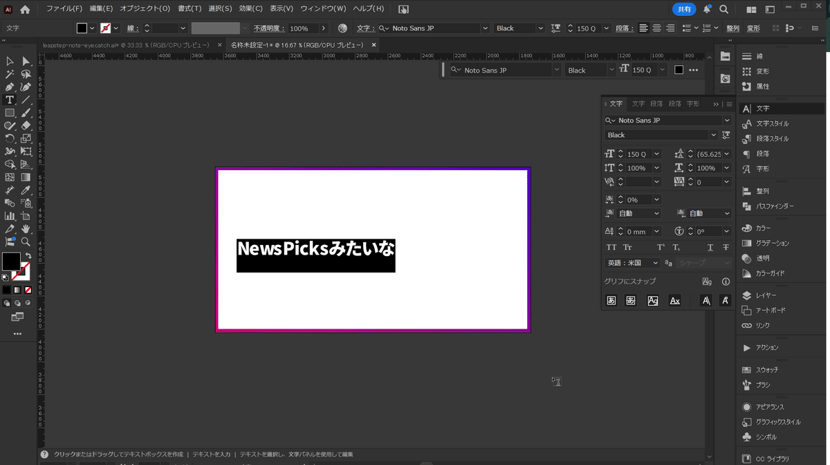Viewport: 830px width, 465px height.
Task: Toggle strikethrough in the character panel
Action: click(x=726, y=247)
